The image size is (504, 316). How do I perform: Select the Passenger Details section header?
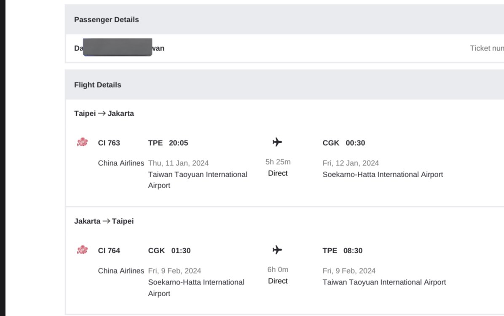point(107,20)
